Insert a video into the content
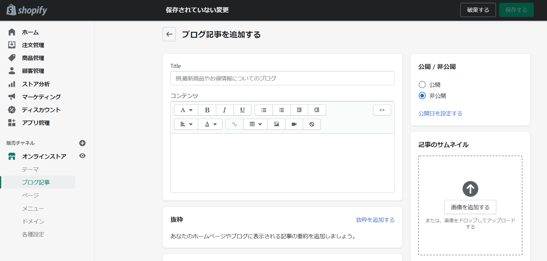The width and height of the screenshot is (547, 261). click(x=294, y=124)
